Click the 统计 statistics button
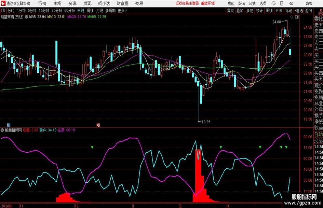323x208 pixels. pos(259,11)
